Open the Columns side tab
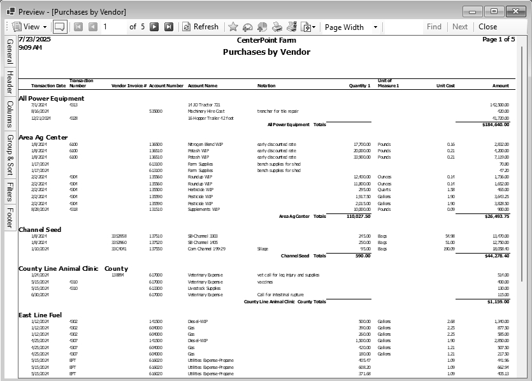This screenshot has height=381, width=532. tap(10, 114)
